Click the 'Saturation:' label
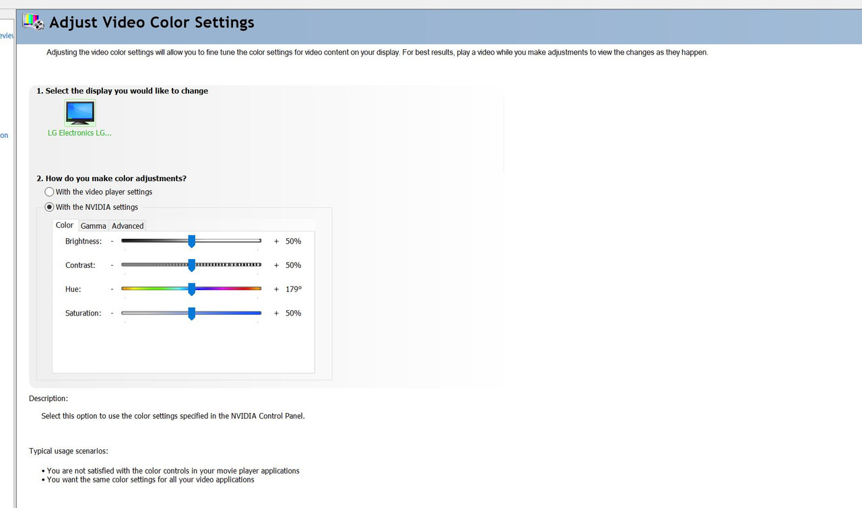Image resolution: width=862 pixels, height=508 pixels. (x=83, y=313)
